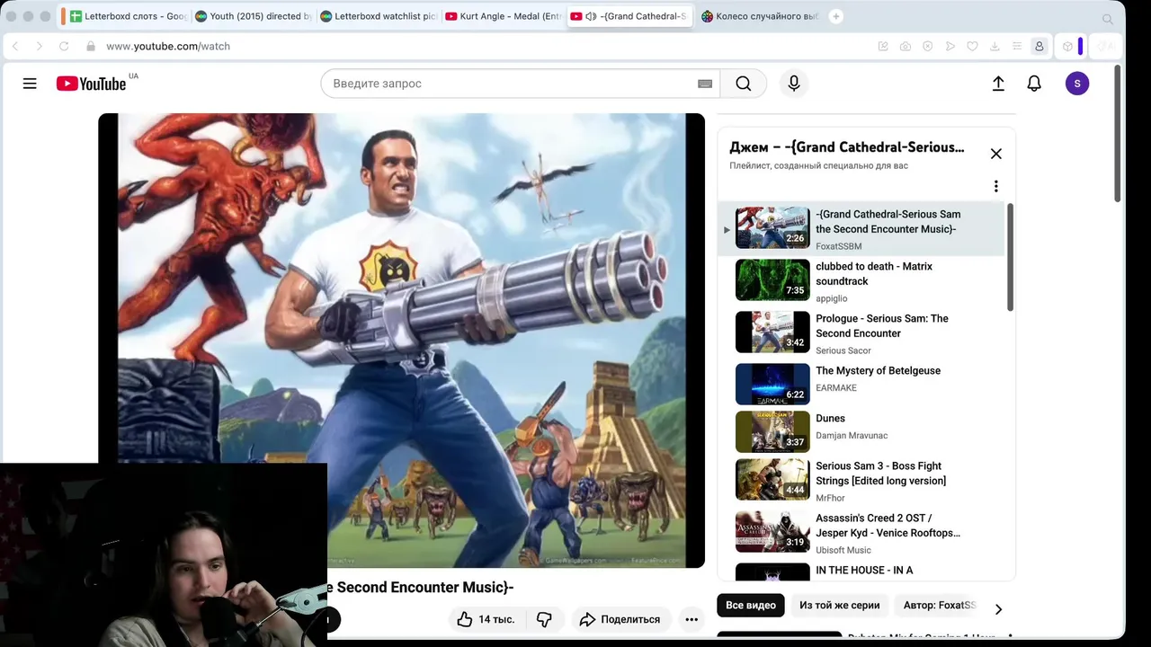Show next filter chips with arrow
The height and width of the screenshot is (647, 1151).
coord(998,608)
